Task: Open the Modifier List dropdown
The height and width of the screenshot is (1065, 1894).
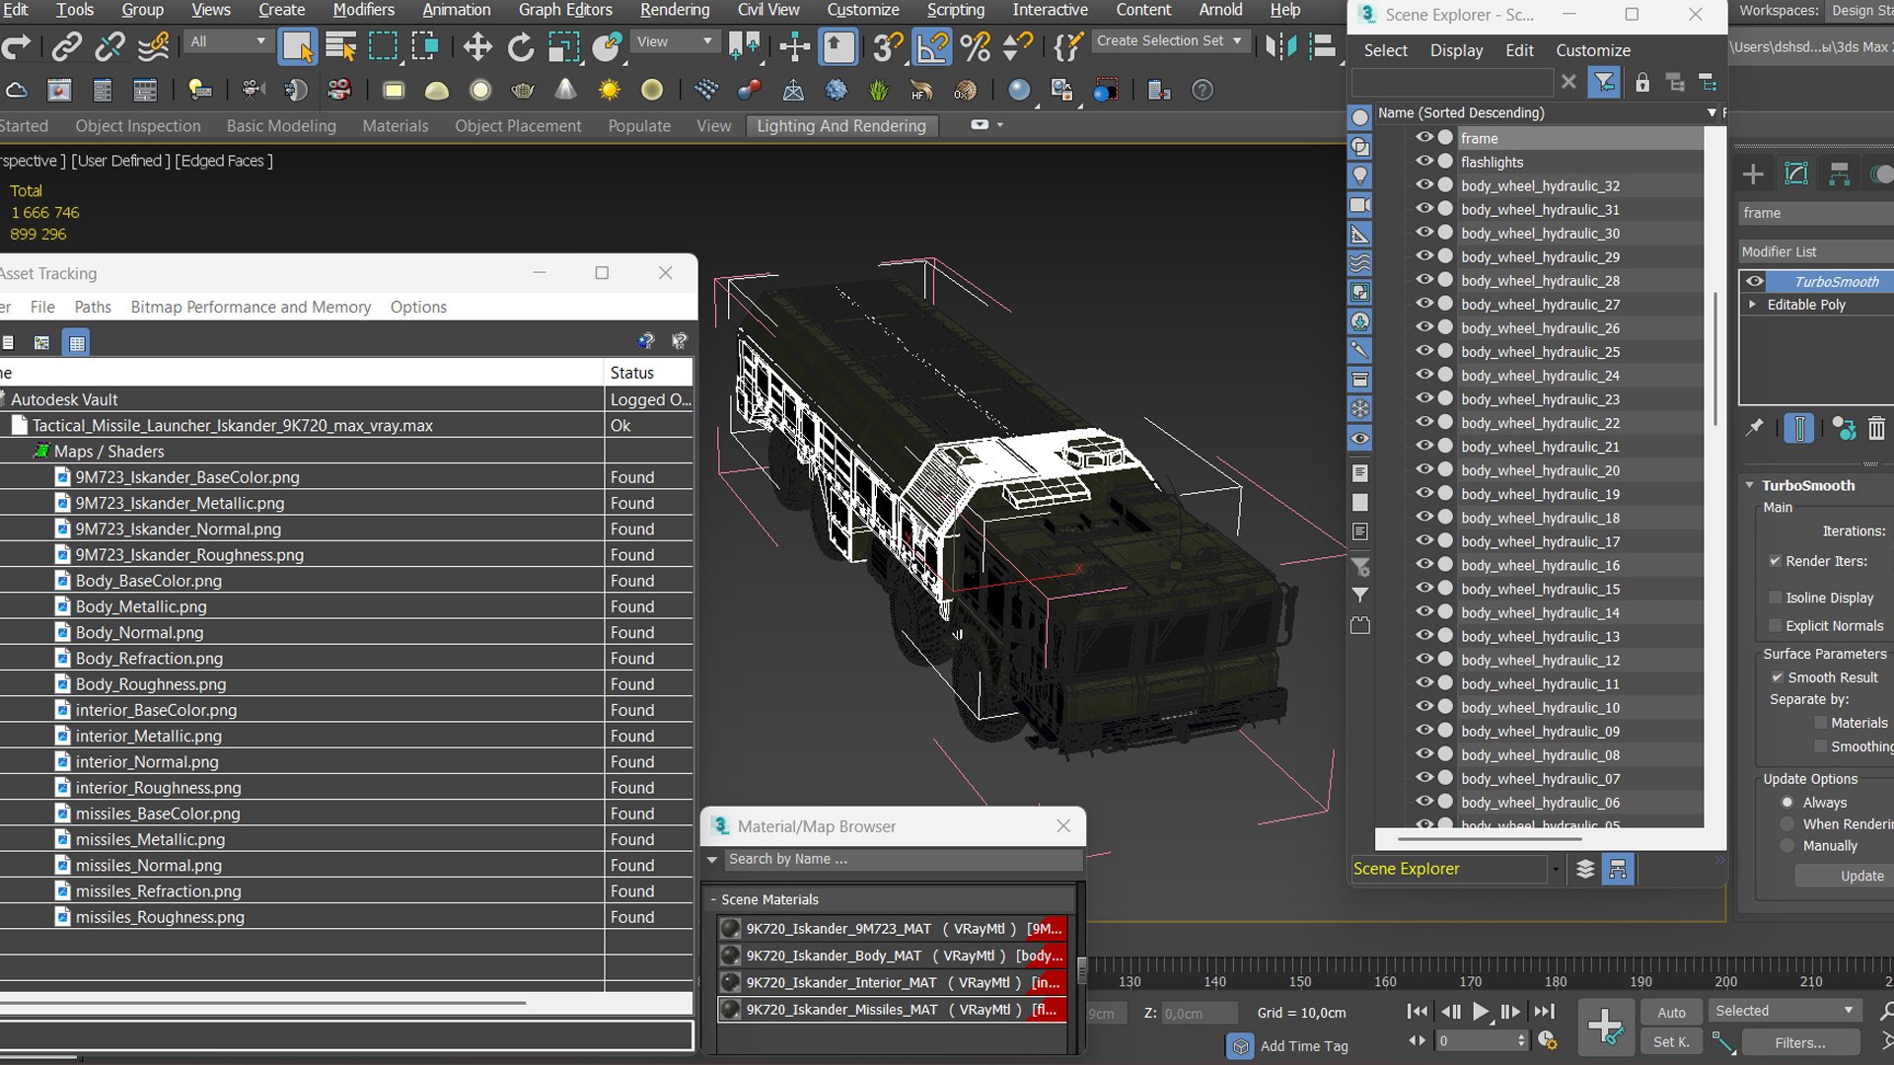Action: (x=1815, y=251)
